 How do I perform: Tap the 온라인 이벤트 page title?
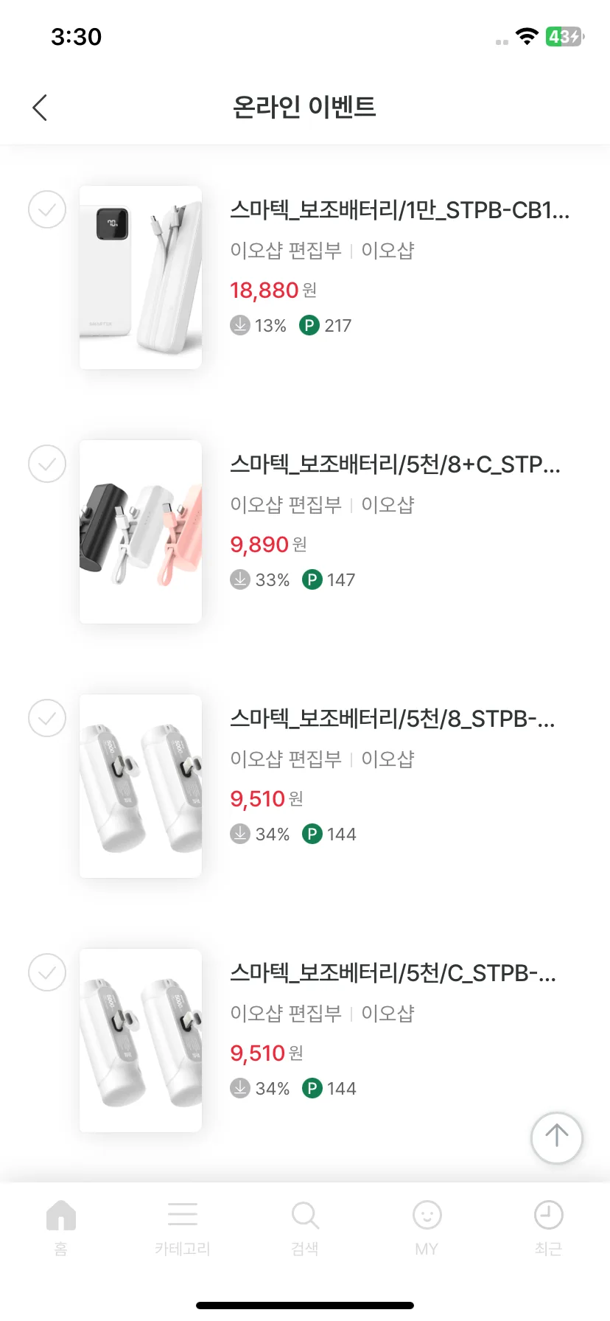(305, 108)
